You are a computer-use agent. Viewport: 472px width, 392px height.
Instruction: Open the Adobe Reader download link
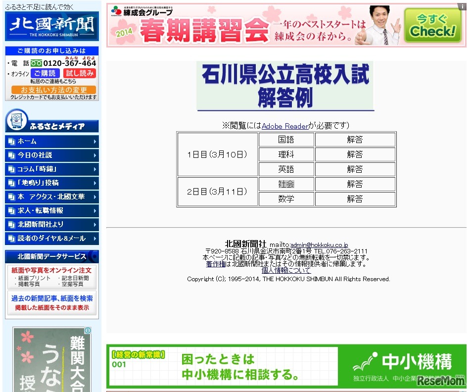click(x=285, y=125)
